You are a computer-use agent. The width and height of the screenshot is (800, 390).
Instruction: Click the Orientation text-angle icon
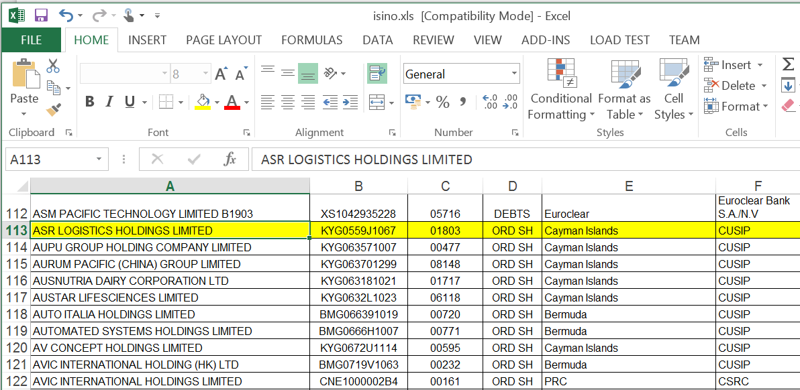(x=332, y=73)
